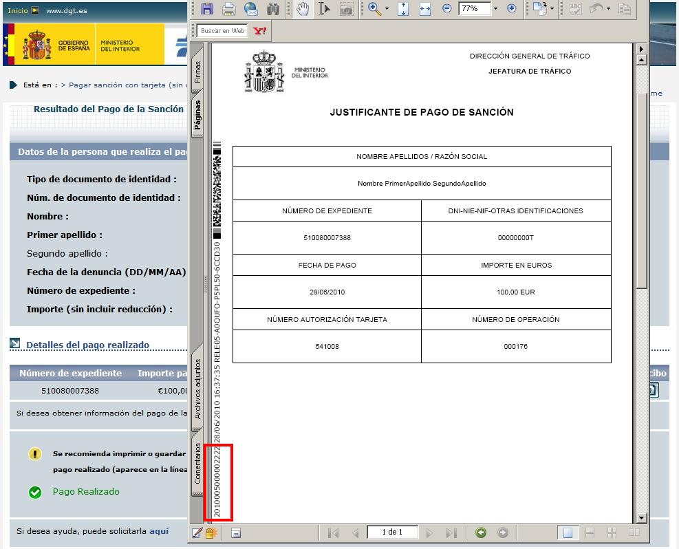
Task: Zoom in with the plus button
Action: (x=511, y=8)
